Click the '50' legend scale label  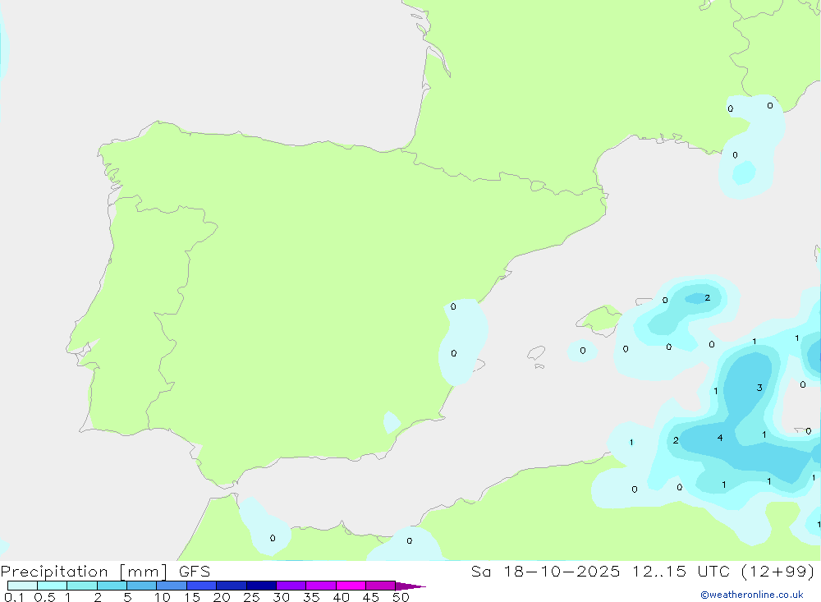pyautogui.click(x=401, y=597)
